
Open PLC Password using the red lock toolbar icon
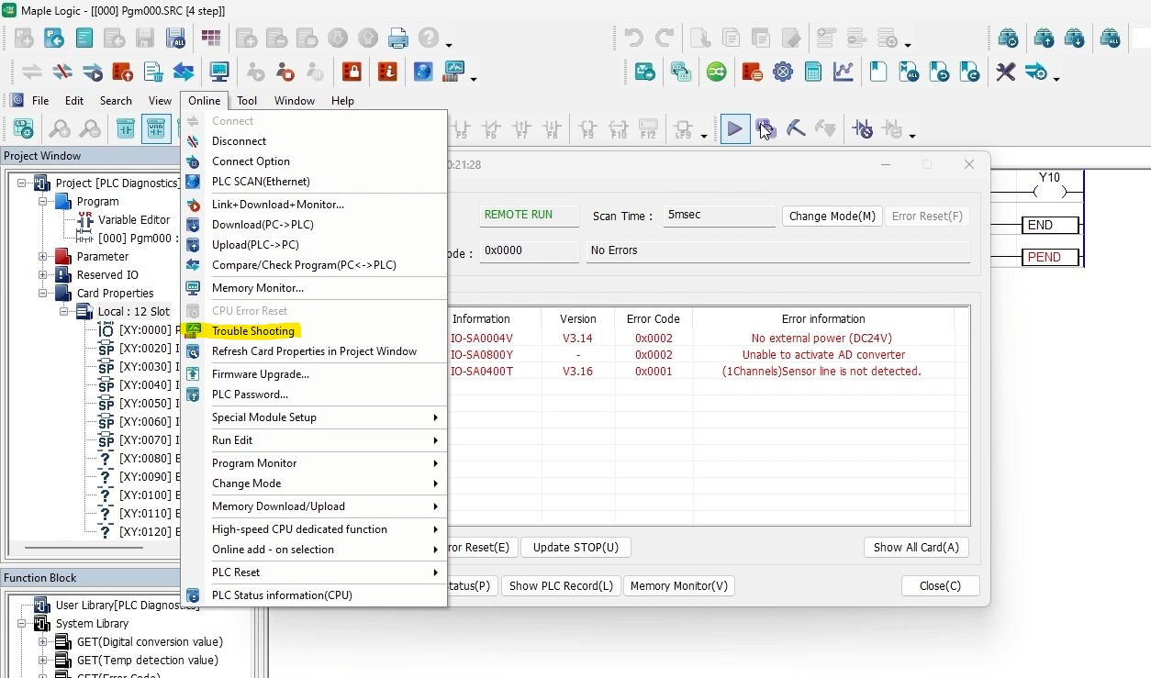pos(350,72)
